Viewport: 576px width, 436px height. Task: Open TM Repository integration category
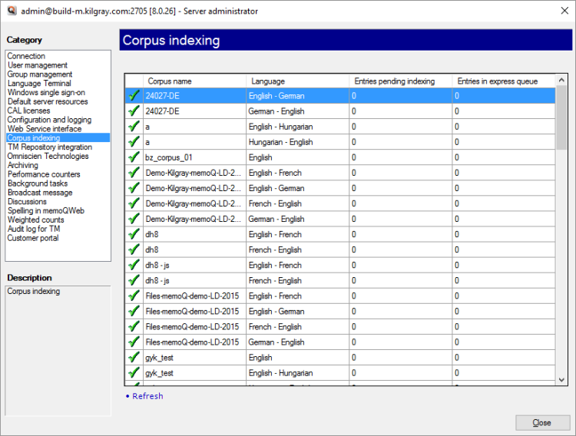(49, 147)
